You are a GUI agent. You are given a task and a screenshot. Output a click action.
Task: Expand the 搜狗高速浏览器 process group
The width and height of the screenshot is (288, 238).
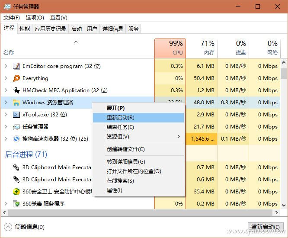pyautogui.click(x=6, y=139)
